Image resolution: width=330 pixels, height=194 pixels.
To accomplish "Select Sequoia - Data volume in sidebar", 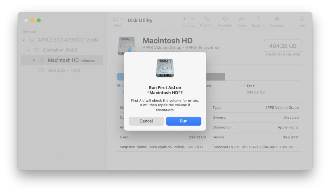I will [x=64, y=70].
